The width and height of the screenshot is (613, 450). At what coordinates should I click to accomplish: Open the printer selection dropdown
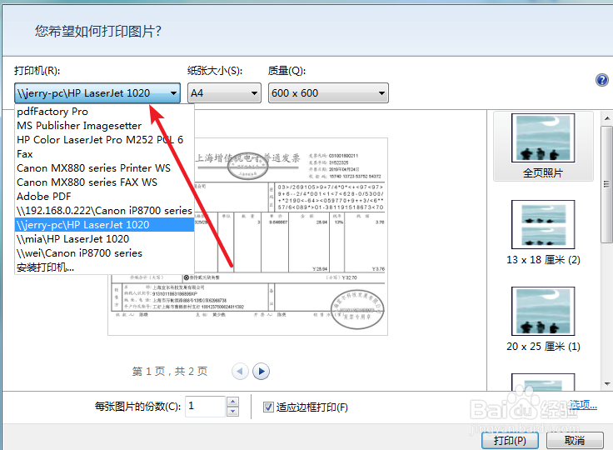[97, 93]
